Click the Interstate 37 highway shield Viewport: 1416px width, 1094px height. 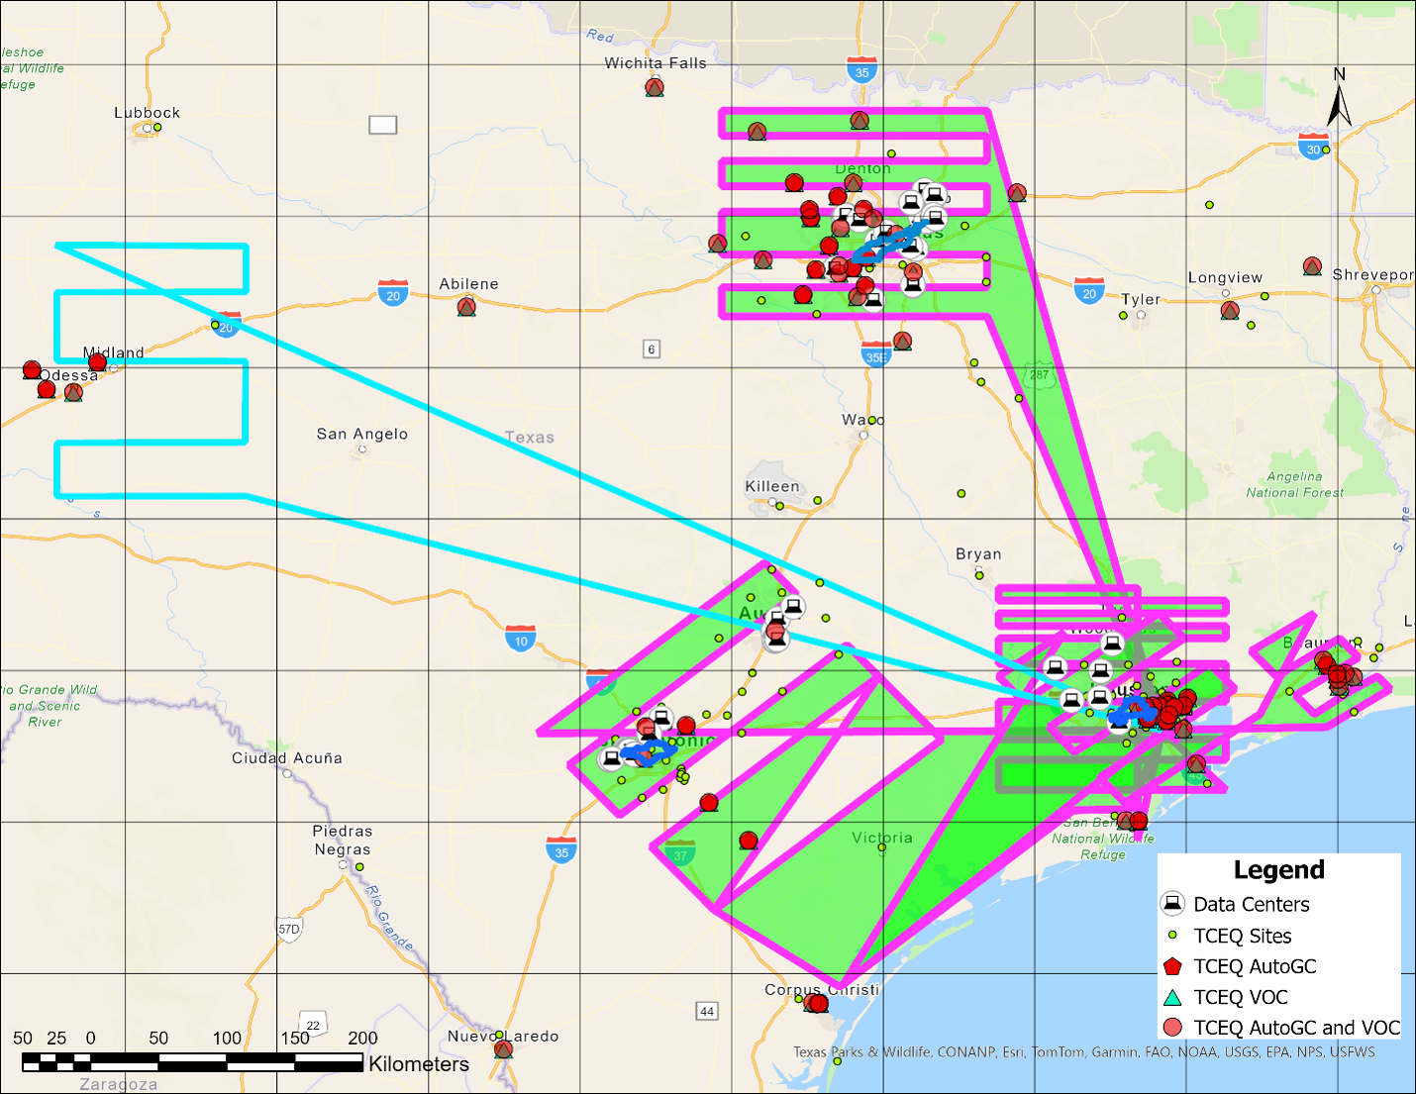[x=680, y=852]
